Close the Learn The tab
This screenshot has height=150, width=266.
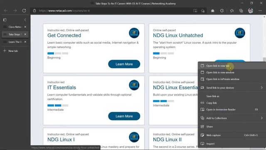(x=25, y=42)
